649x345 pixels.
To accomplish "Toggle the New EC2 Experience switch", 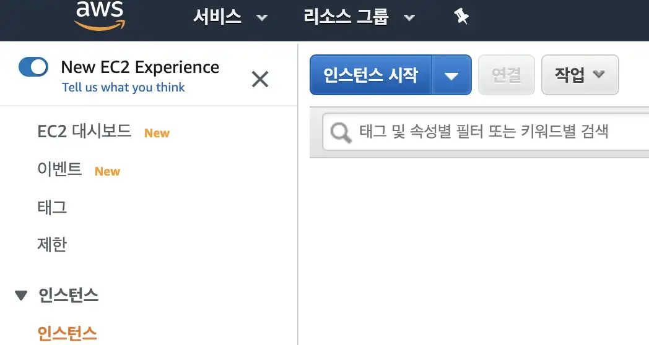I will pyautogui.click(x=33, y=67).
